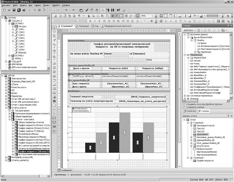Select the chart tool in report toolbox
Viewport: 234px width, 182px height.
pos(54,126)
